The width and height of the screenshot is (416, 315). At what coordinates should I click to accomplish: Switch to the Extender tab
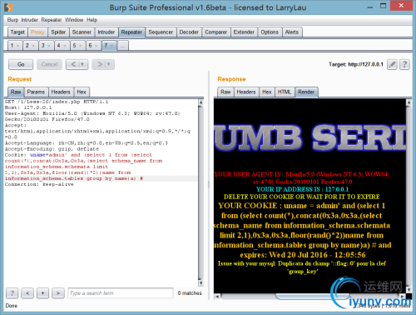244,32
